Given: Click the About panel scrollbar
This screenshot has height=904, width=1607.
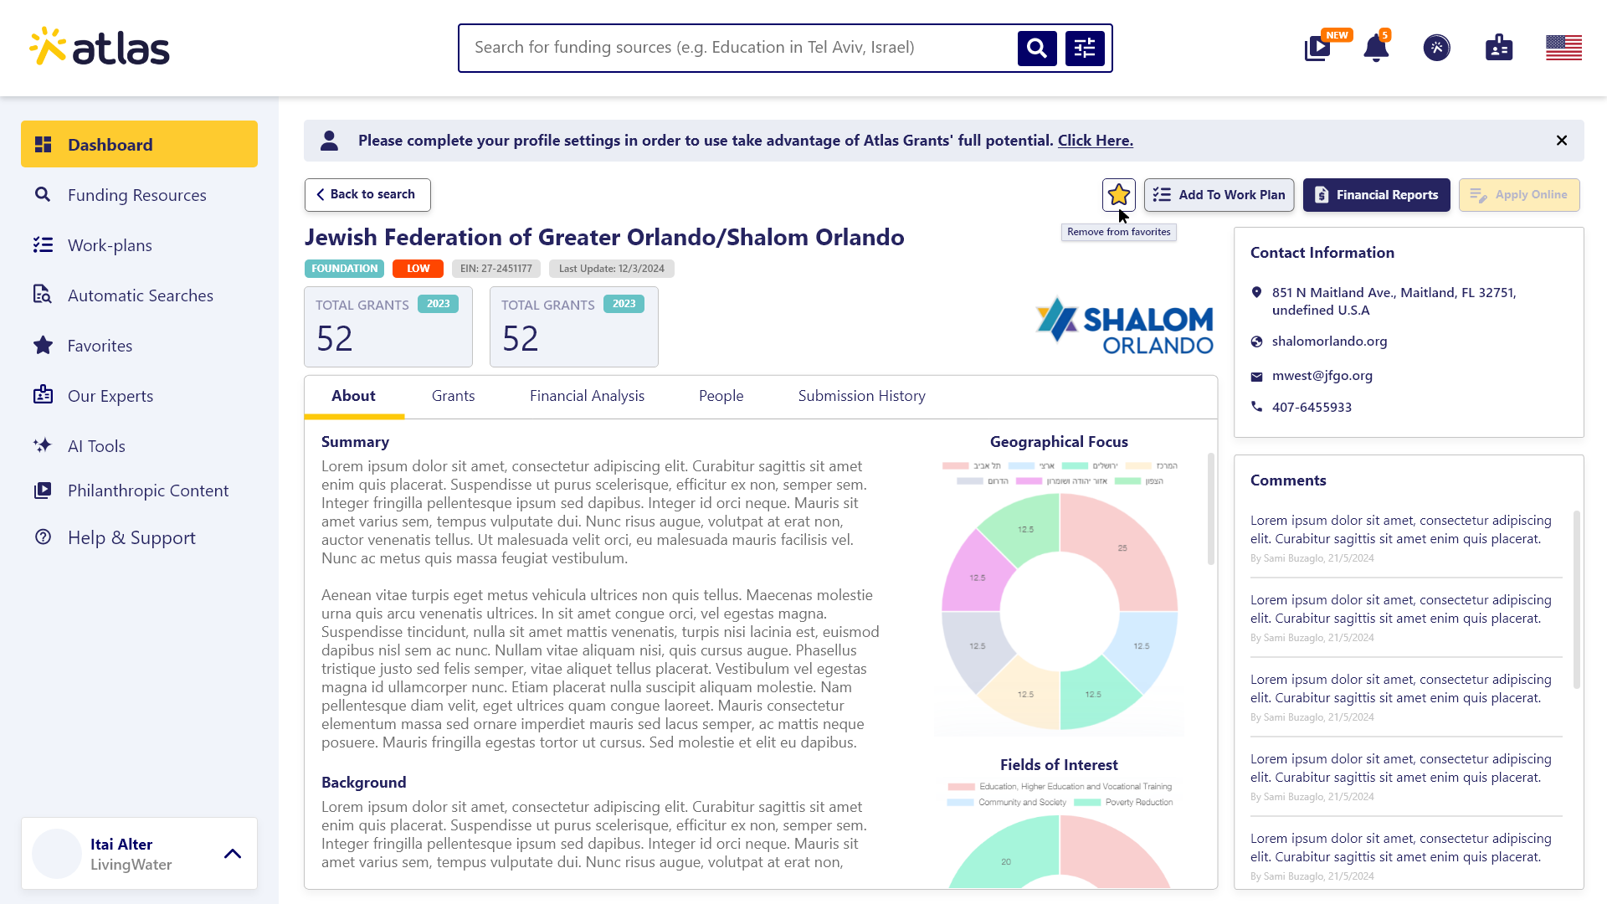Looking at the screenshot, I should (x=1210, y=509).
